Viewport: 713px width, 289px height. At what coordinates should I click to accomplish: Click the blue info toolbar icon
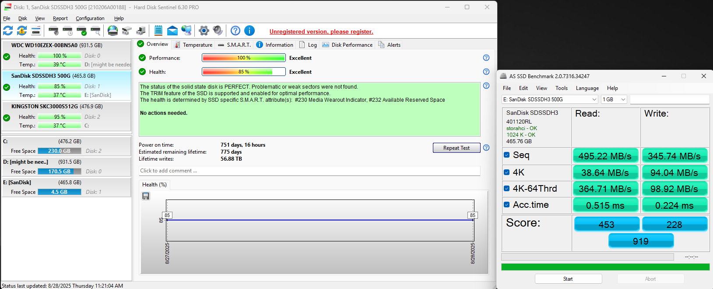click(249, 31)
